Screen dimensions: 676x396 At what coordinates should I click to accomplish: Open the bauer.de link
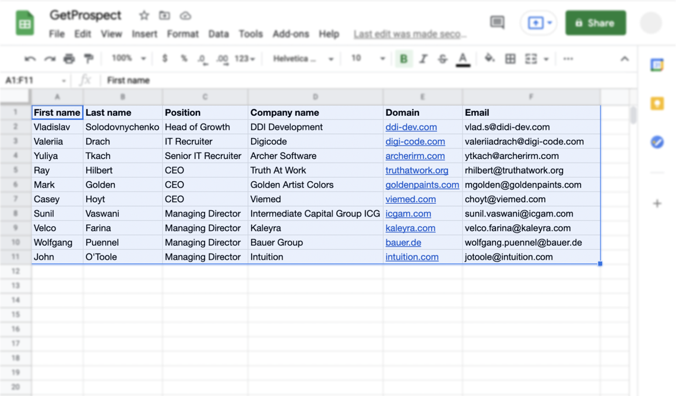403,243
